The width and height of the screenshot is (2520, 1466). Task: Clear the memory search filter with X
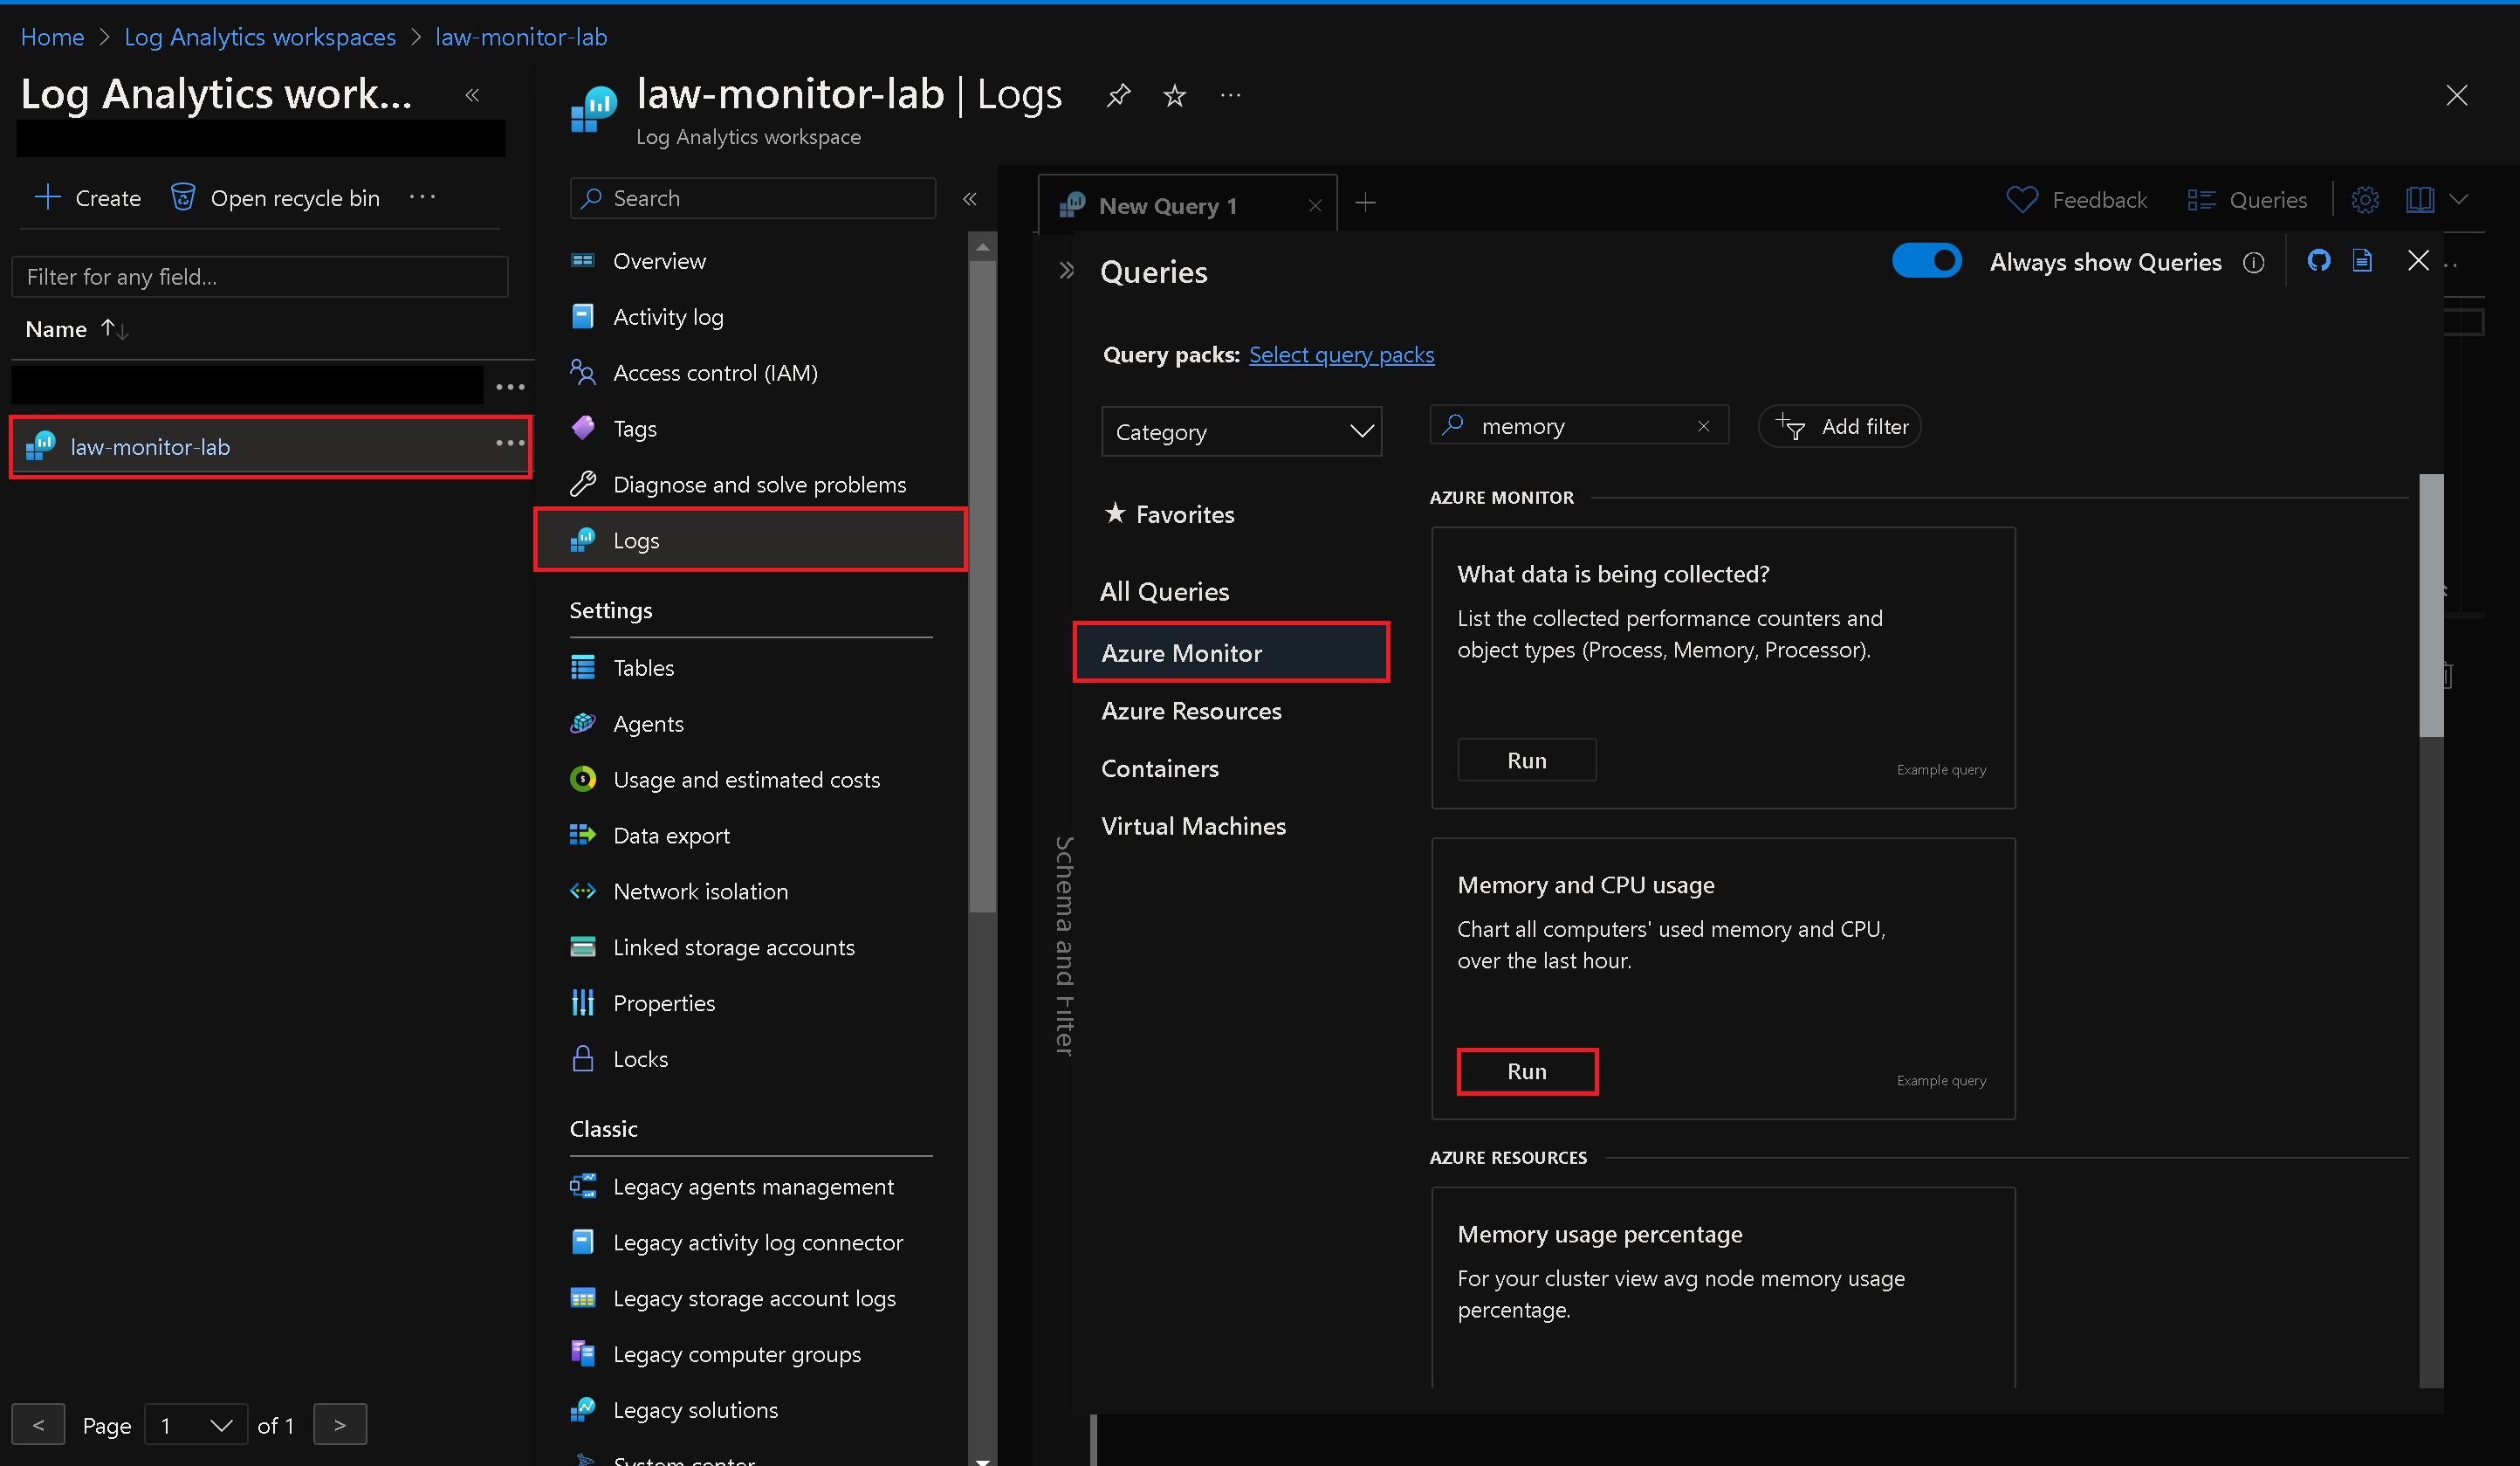point(1704,425)
